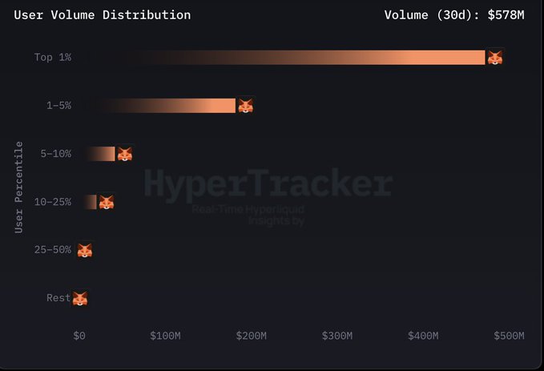Image resolution: width=544 pixels, height=371 pixels.
Task: Click the '$500M' axis tick label
Action: (509, 336)
